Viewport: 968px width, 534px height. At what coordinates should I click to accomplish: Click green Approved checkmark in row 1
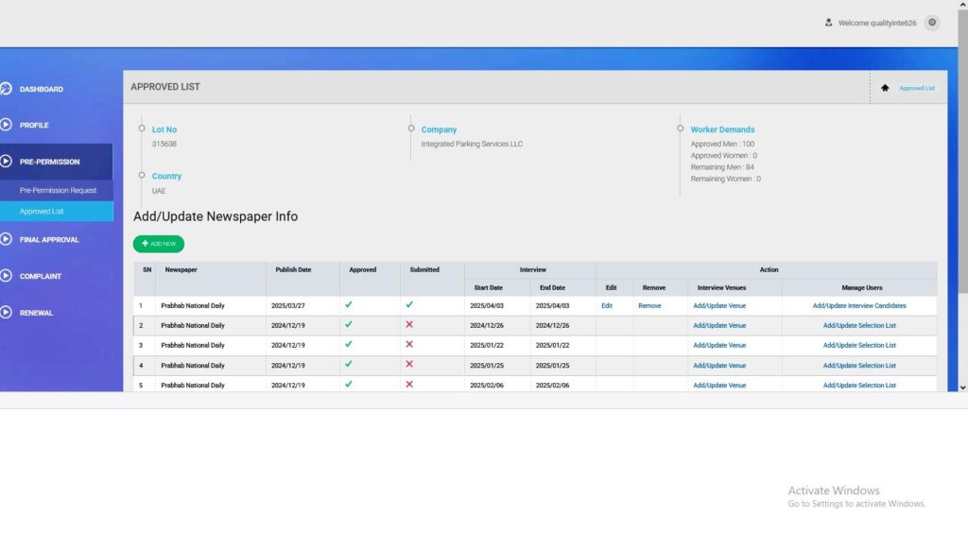tap(349, 305)
